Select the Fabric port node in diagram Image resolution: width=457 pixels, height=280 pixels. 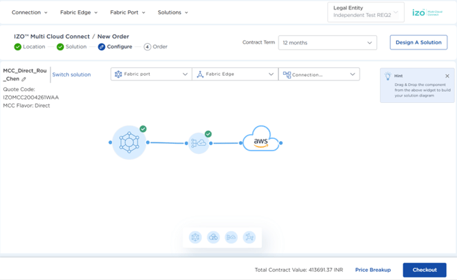(129, 142)
